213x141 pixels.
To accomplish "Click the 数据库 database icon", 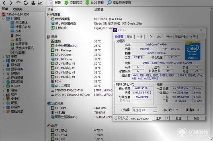I will (x=8, y=107).
